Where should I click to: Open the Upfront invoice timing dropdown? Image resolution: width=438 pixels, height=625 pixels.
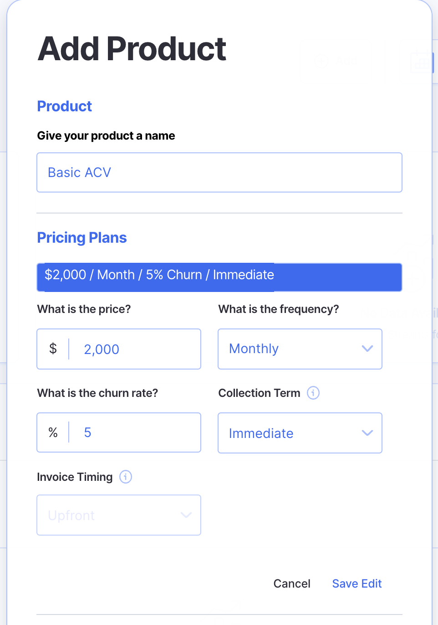click(118, 515)
